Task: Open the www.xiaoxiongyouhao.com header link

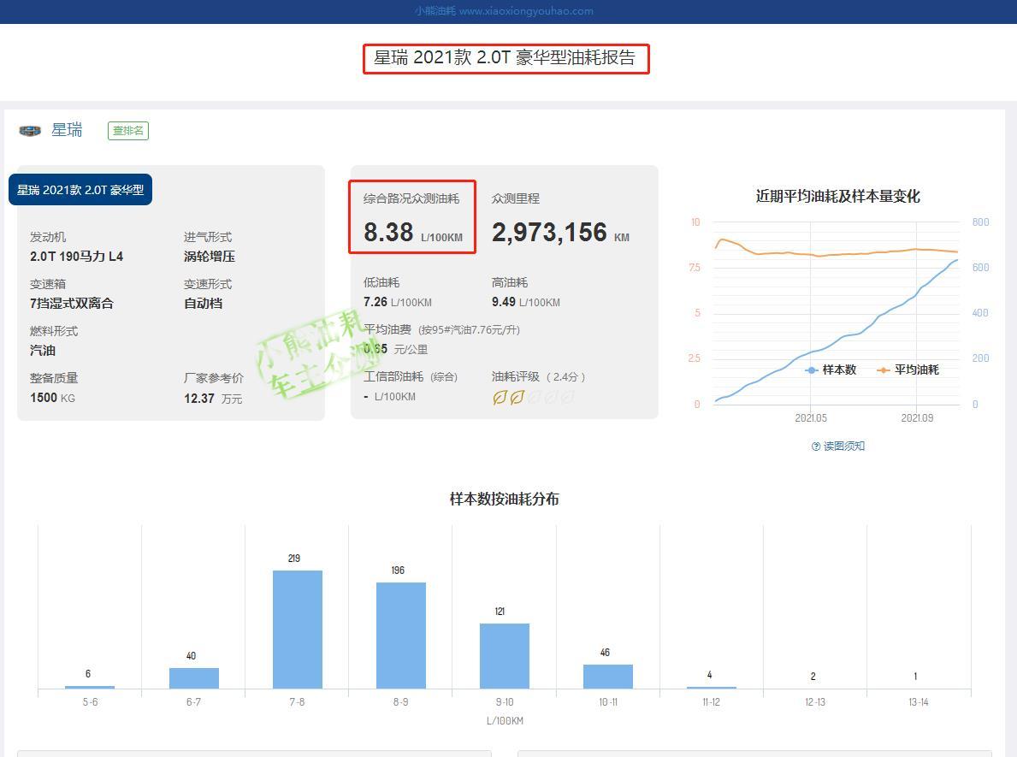Action: click(x=526, y=11)
